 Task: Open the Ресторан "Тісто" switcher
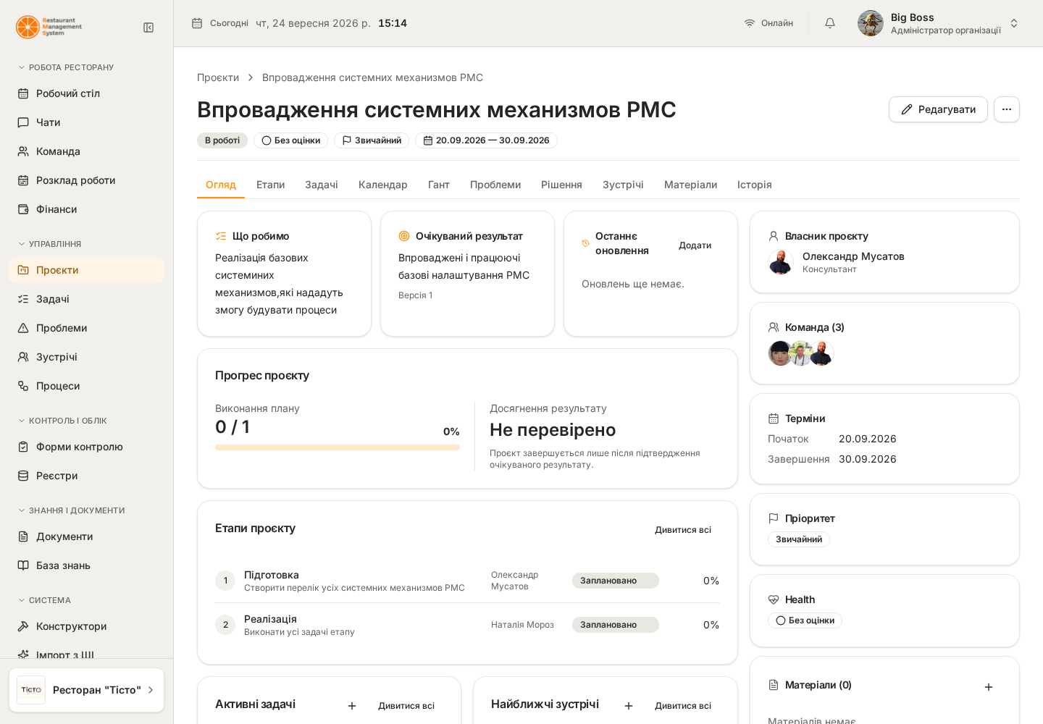[87, 690]
